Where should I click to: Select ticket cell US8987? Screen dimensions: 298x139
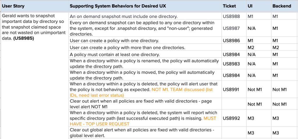[231, 28]
